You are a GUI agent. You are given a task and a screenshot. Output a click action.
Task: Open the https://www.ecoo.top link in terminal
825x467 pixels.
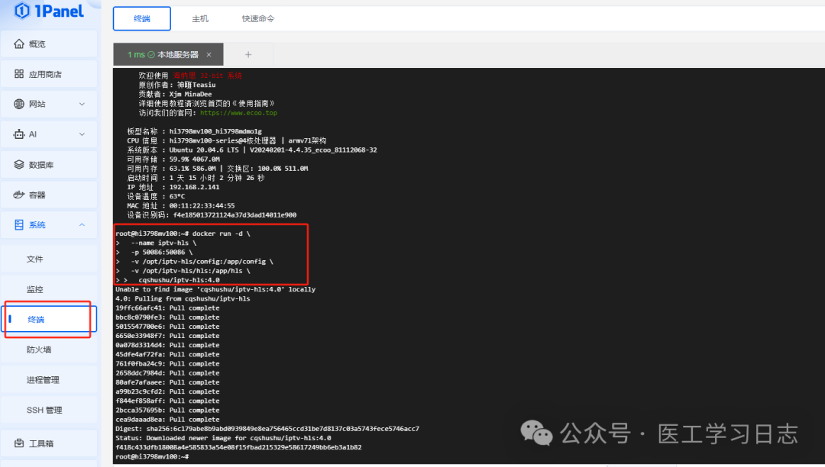click(238, 113)
